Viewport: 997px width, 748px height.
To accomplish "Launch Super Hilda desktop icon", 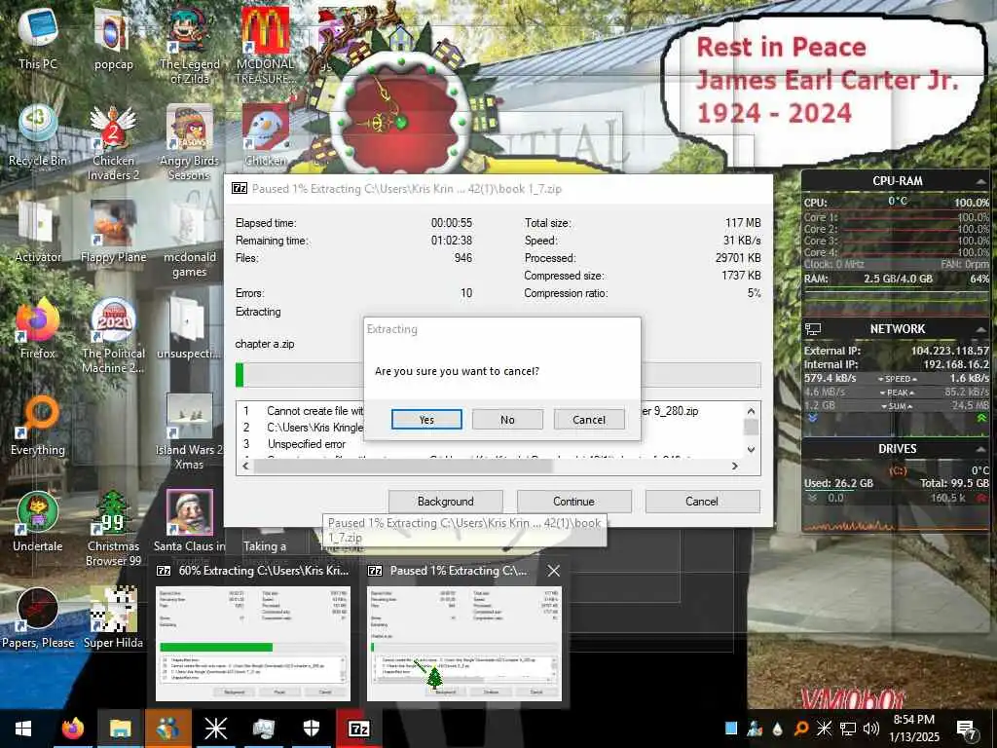I will [x=113, y=618].
